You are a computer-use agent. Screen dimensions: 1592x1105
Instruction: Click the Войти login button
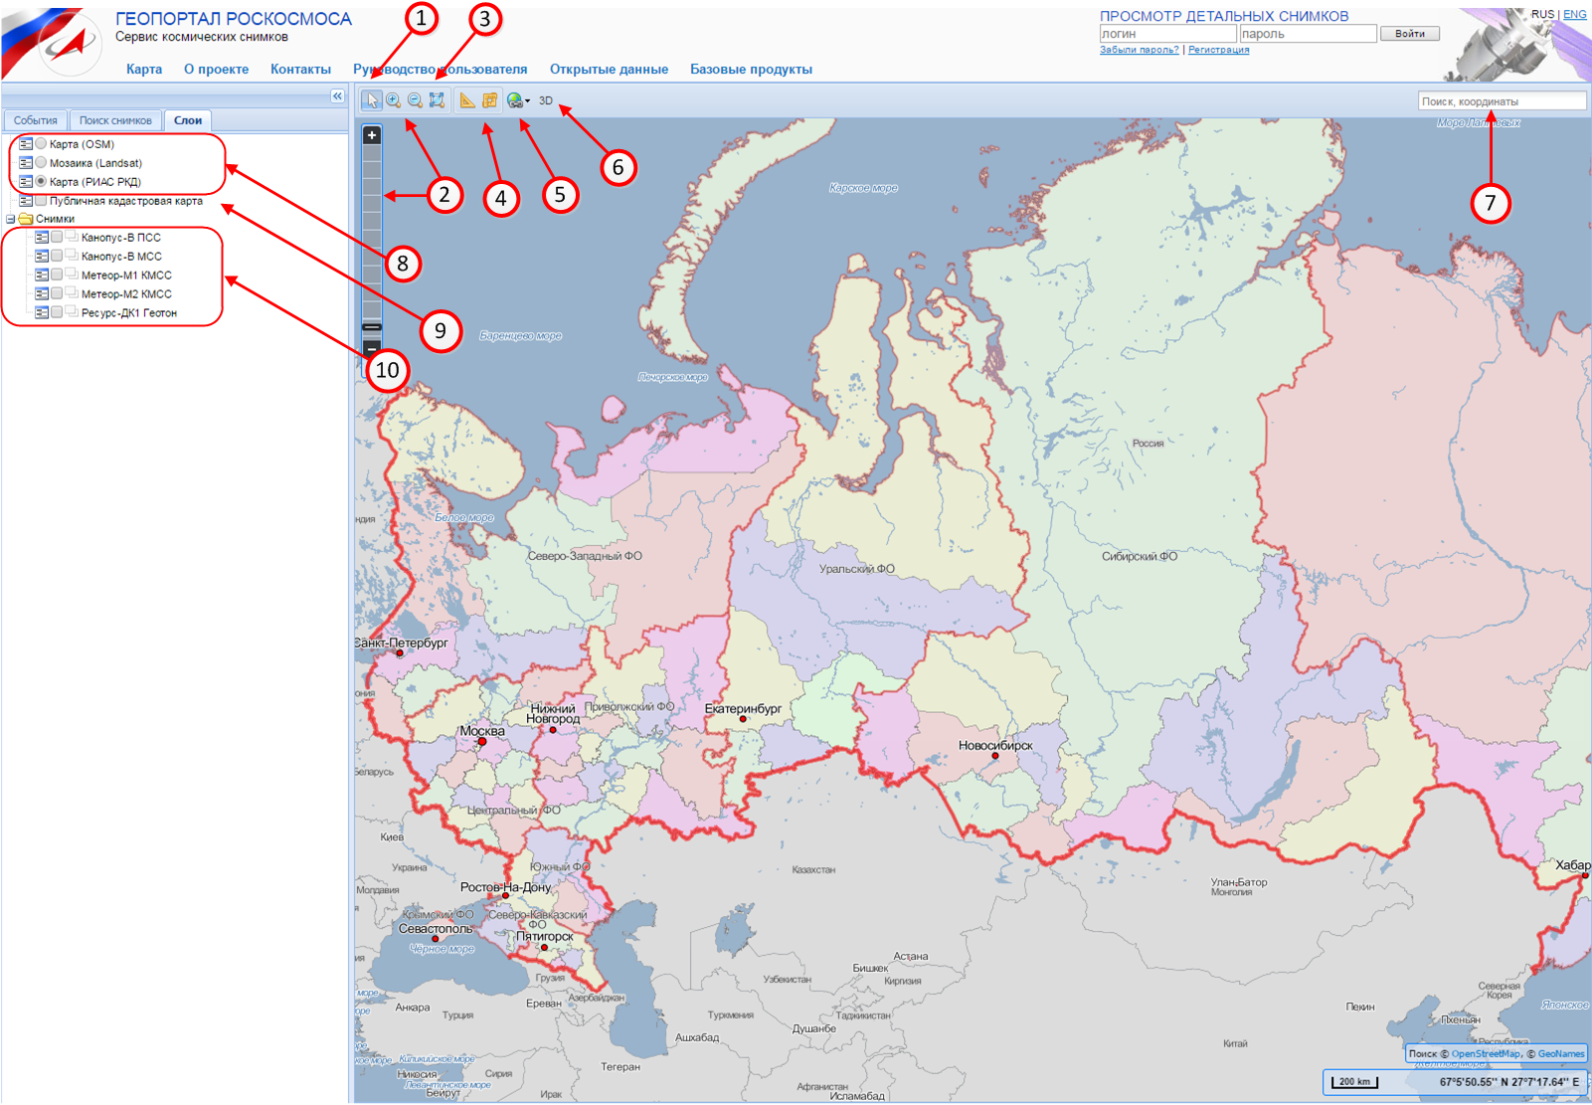pos(1409,34)
